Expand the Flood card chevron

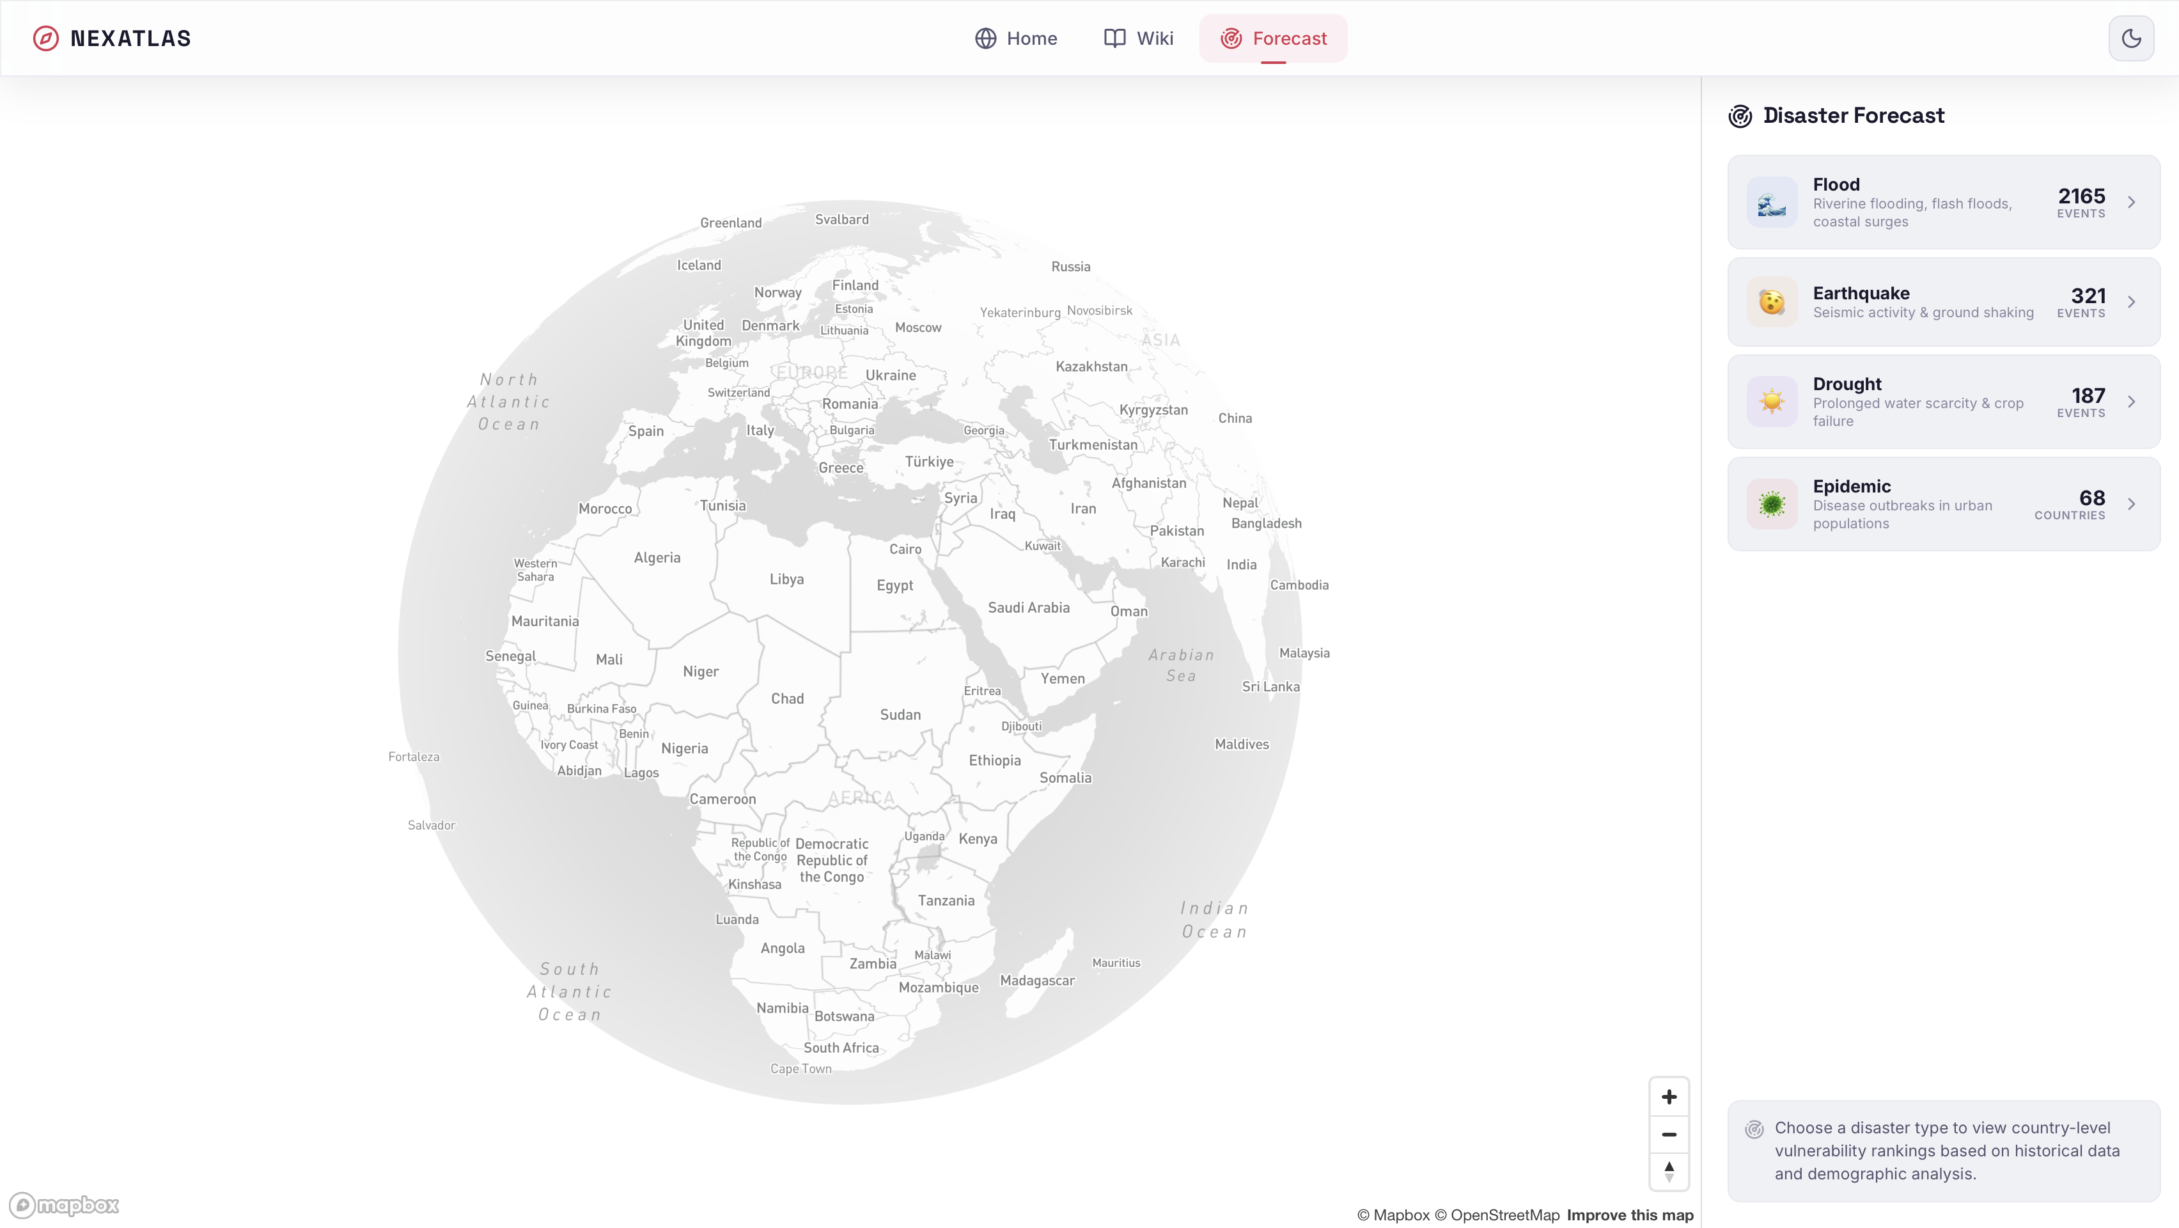tap(2132, 202)
